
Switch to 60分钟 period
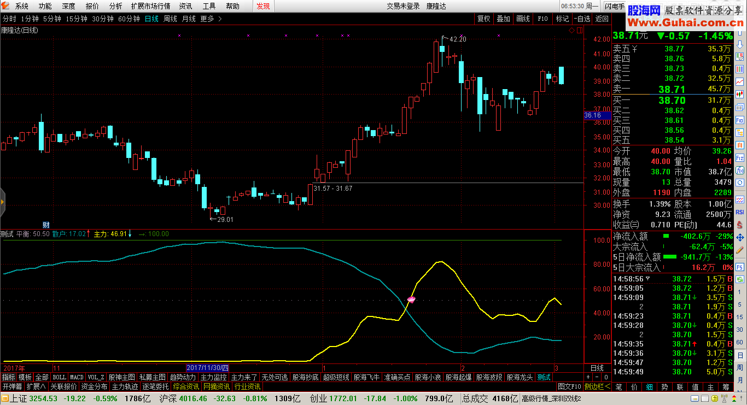pyautogui.click(x=129, y=19)
